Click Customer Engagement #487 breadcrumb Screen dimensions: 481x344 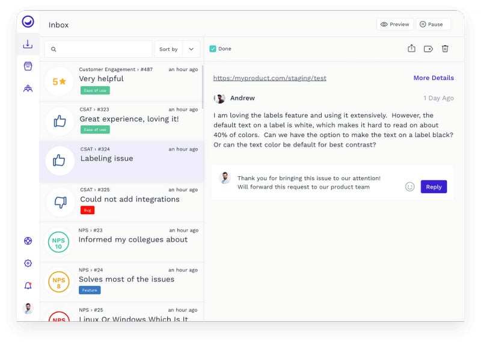point(115,69)
